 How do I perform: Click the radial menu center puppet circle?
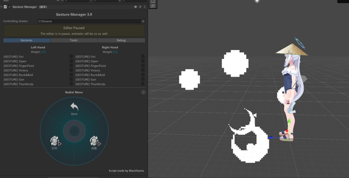pyautogui.click(x=74, y=131)
